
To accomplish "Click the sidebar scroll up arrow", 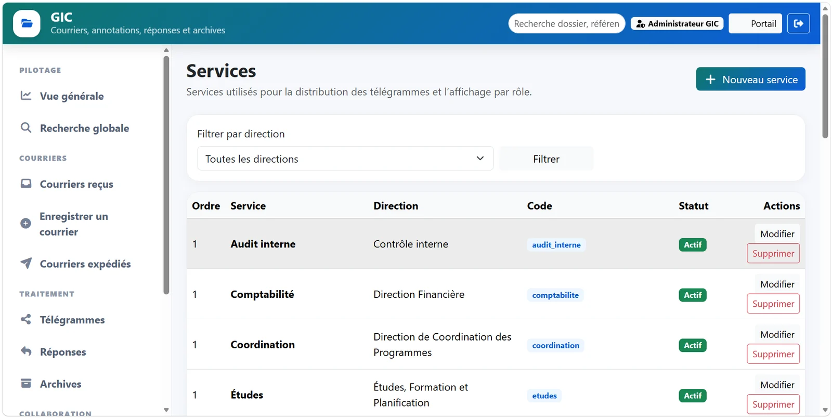I will (x=166, y=50).
